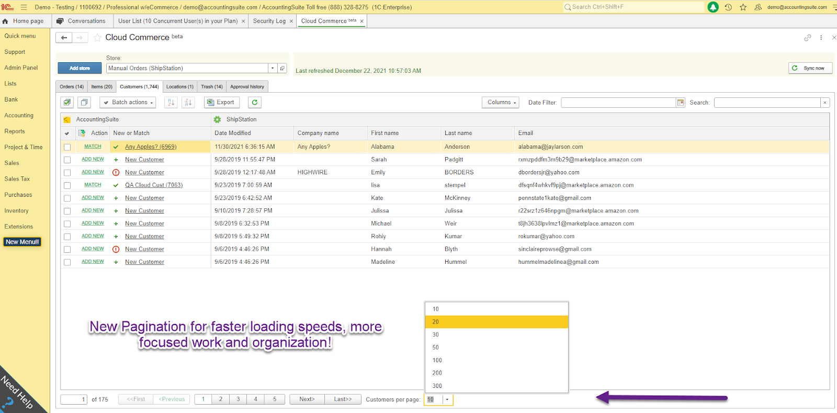The width and height of the screenshot is (837, 413).
Task: Click the check all rows icon
Action: click(x=67, y=103)
